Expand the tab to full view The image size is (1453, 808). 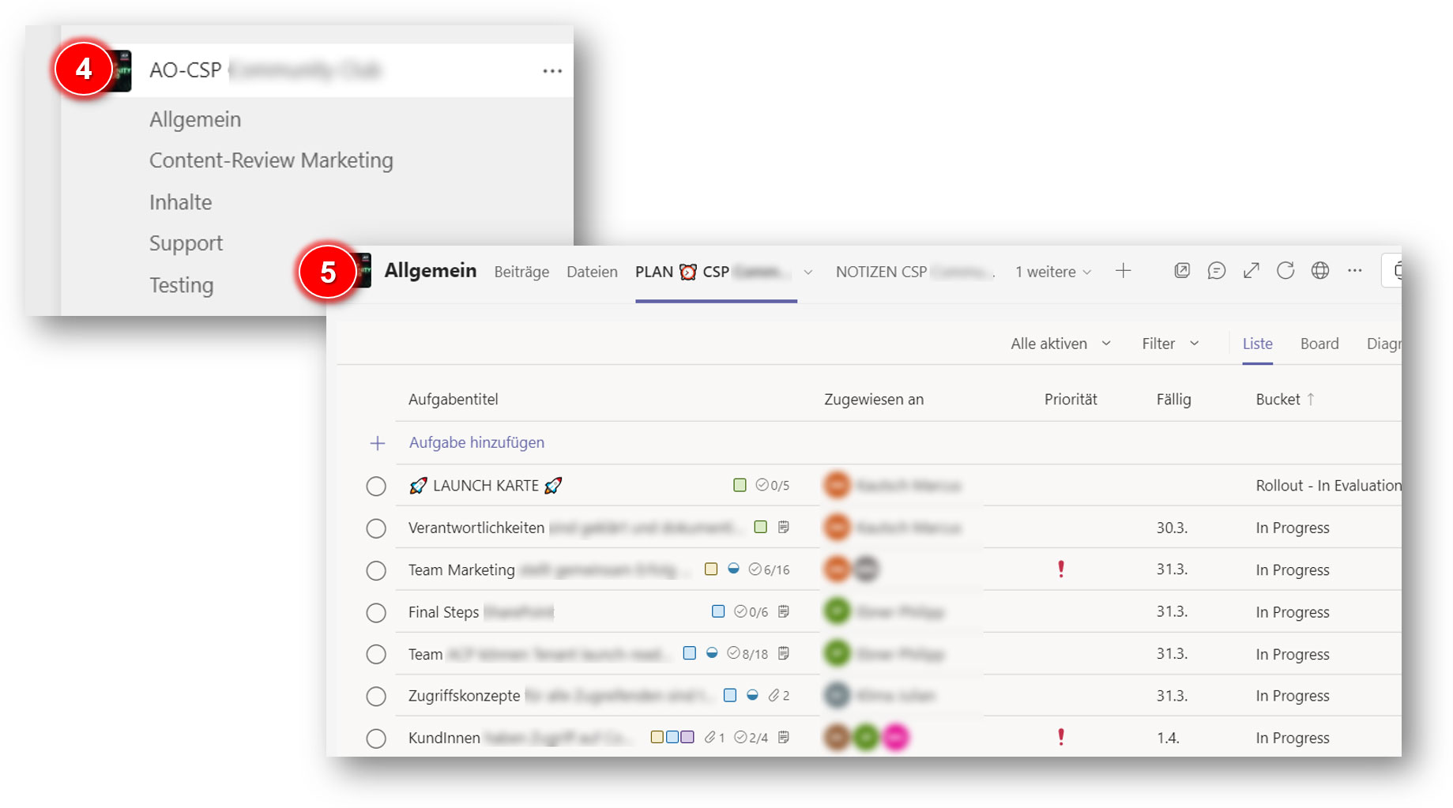click(1252, 271)
